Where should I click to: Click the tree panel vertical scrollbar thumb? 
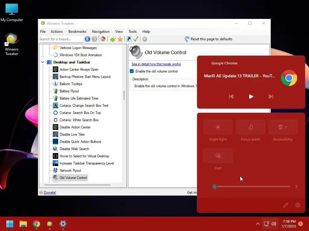click(124, 95)
